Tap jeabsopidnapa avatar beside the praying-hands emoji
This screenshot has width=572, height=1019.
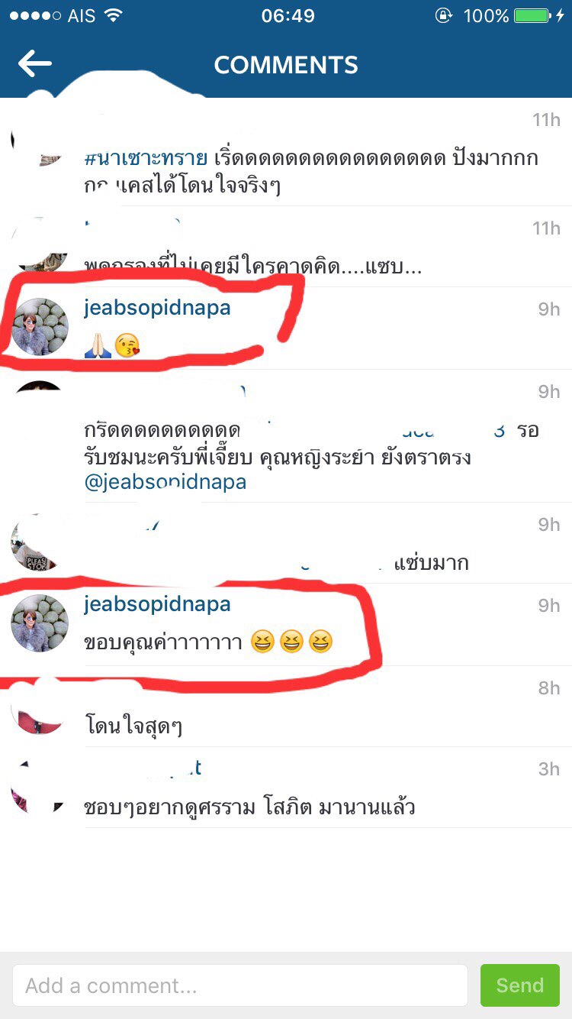click(x=40, y=327)
